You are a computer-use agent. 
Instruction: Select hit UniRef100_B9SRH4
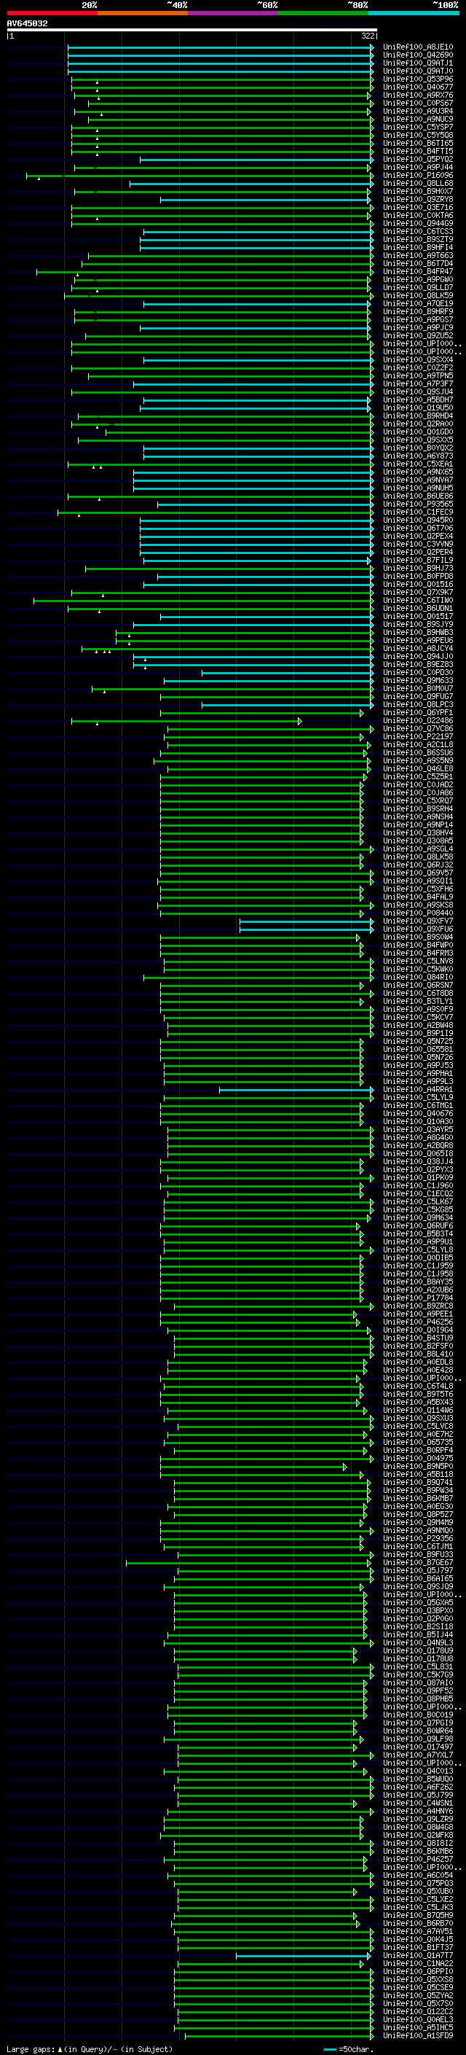418,809
